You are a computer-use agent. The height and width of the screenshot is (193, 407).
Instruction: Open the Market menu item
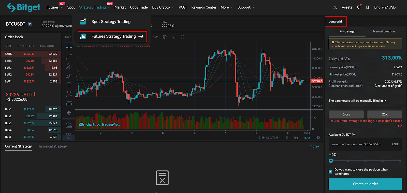click(120, 7)
